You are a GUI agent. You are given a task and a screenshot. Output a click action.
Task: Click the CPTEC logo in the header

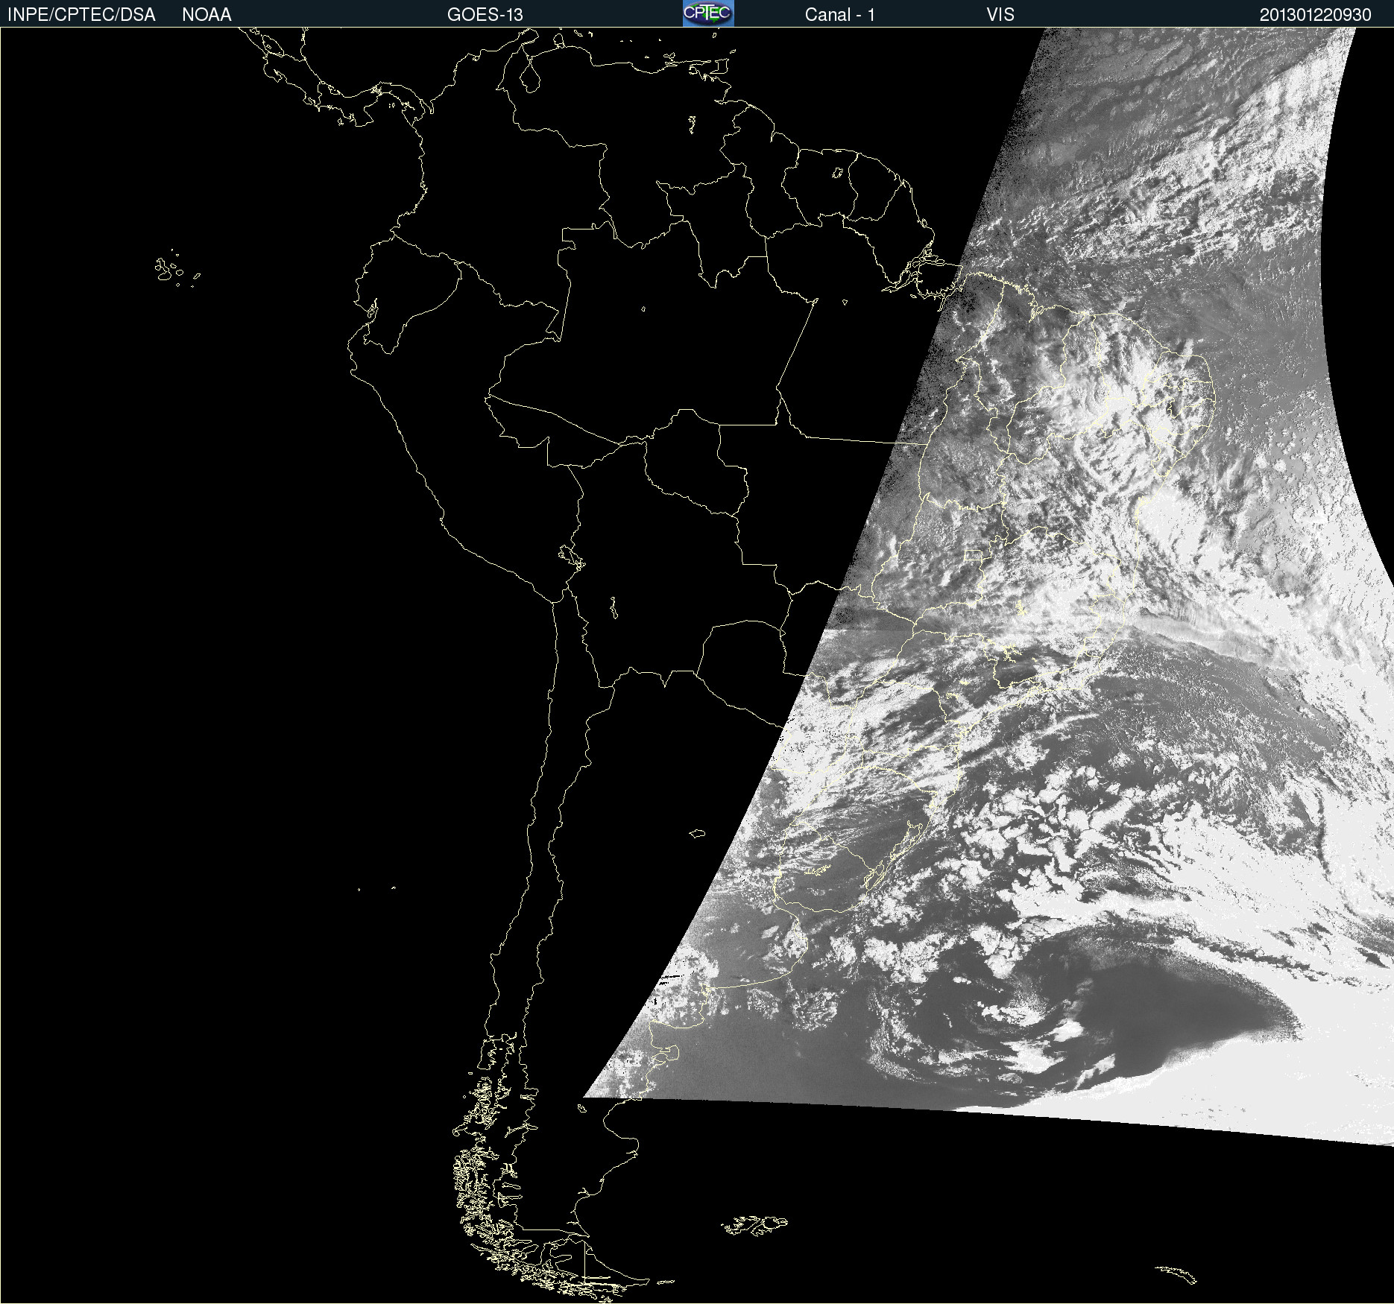pos(708,13)
